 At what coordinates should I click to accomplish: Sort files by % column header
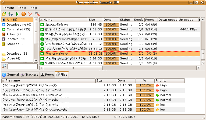(x=145, y=80)
